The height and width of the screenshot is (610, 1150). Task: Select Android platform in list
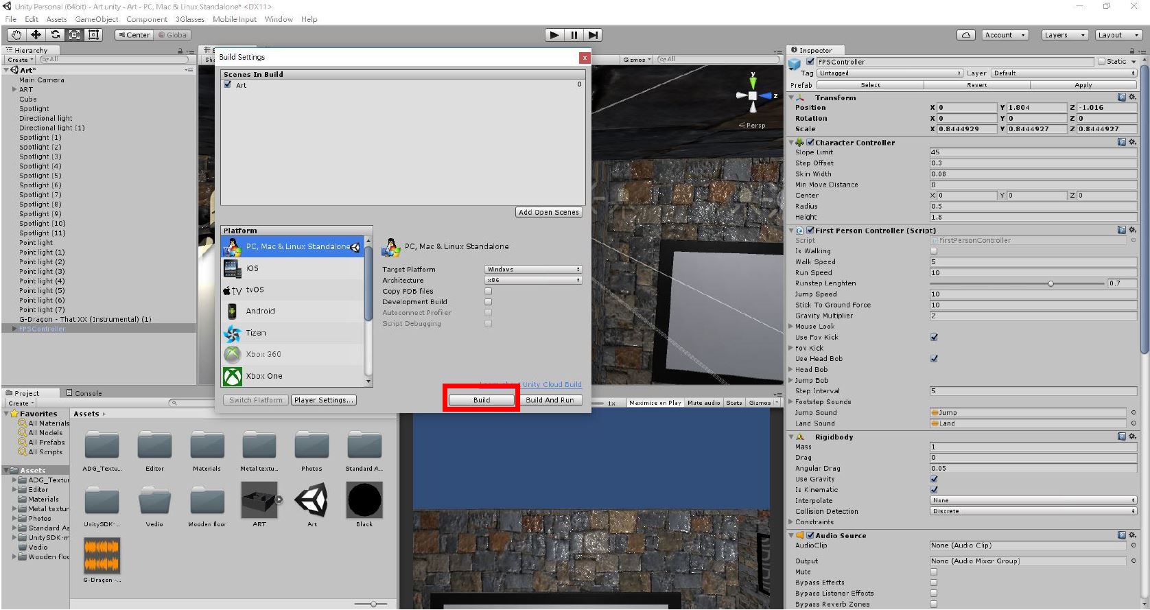point(293,311)
